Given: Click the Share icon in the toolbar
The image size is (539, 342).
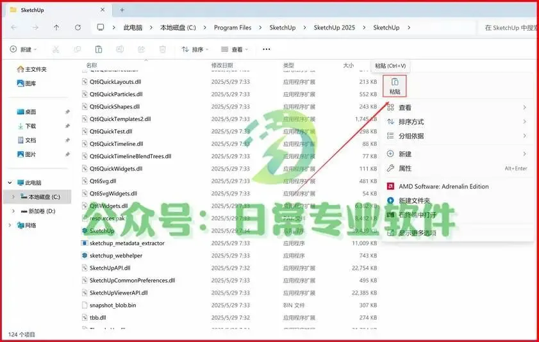Looking at the screenshot, I should click(x=141, y=49).
